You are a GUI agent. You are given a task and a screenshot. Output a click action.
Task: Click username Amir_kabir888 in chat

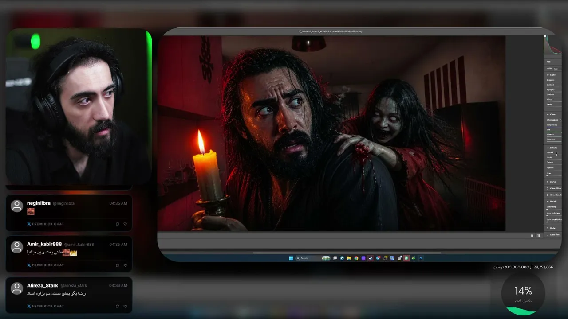(x=44, y=244)
